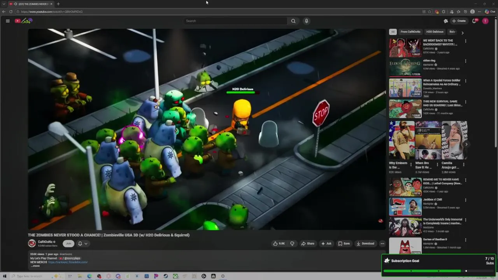
Task: Open options for REMIND ME TO NEVER video
Action: 465,180
